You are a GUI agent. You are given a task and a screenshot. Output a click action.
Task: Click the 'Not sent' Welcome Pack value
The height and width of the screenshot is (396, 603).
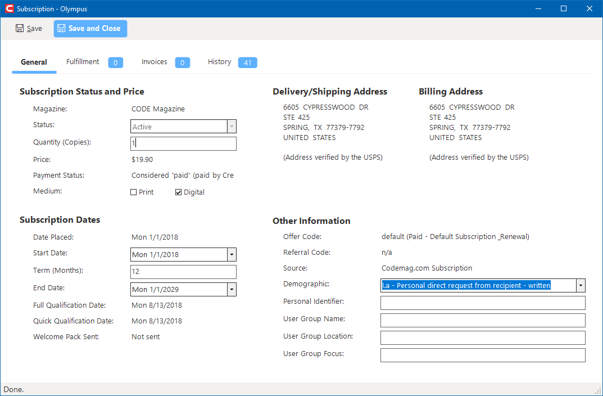[x=146, y=337]
